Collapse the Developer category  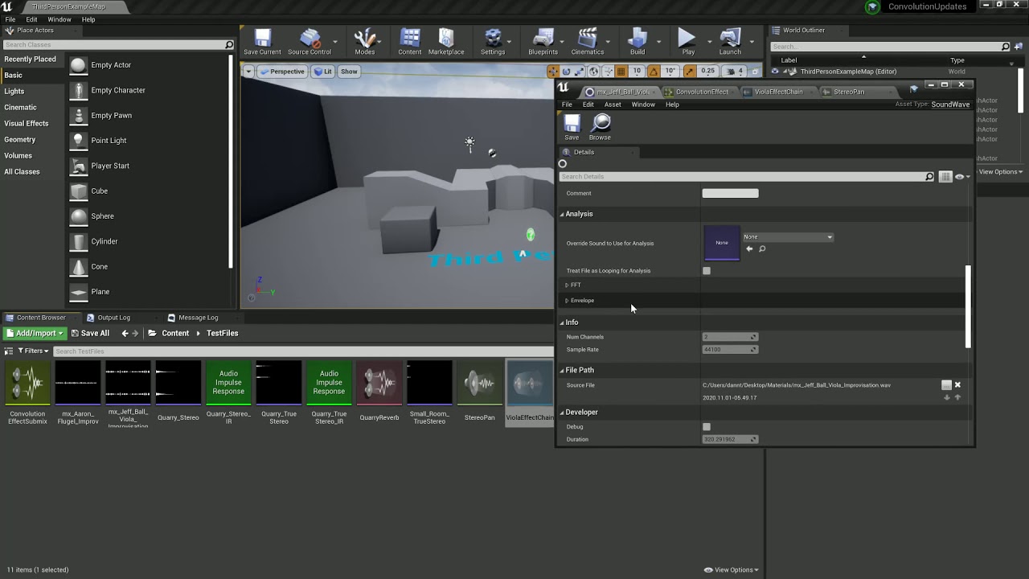pyautogui.click(x=562, y=413)
